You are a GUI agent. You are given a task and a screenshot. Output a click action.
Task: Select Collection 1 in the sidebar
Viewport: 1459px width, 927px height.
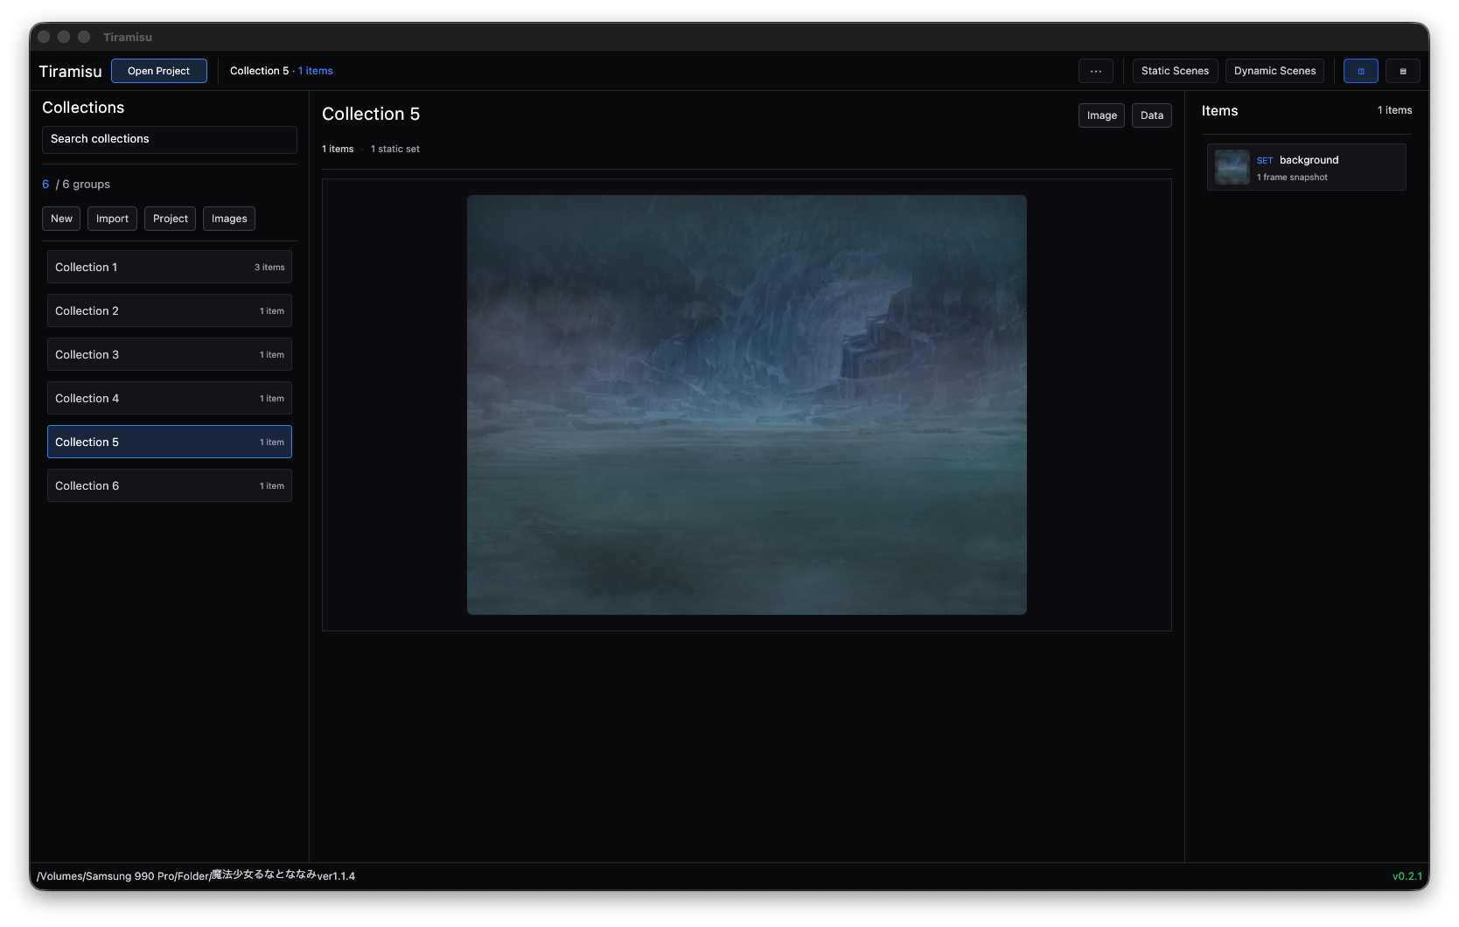(169, 267)
